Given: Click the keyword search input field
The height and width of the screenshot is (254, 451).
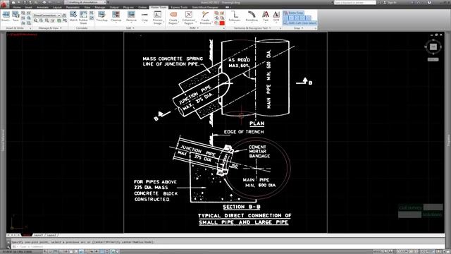Looking at the screenshot, I should point(354,2).
